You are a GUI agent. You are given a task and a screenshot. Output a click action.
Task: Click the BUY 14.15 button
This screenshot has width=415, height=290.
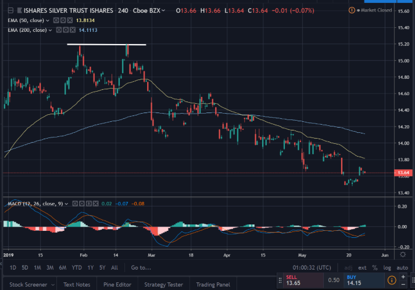tap(364, 281)
